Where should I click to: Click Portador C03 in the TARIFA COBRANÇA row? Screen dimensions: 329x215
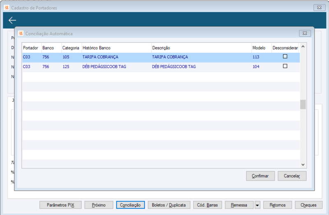point(26,57)
